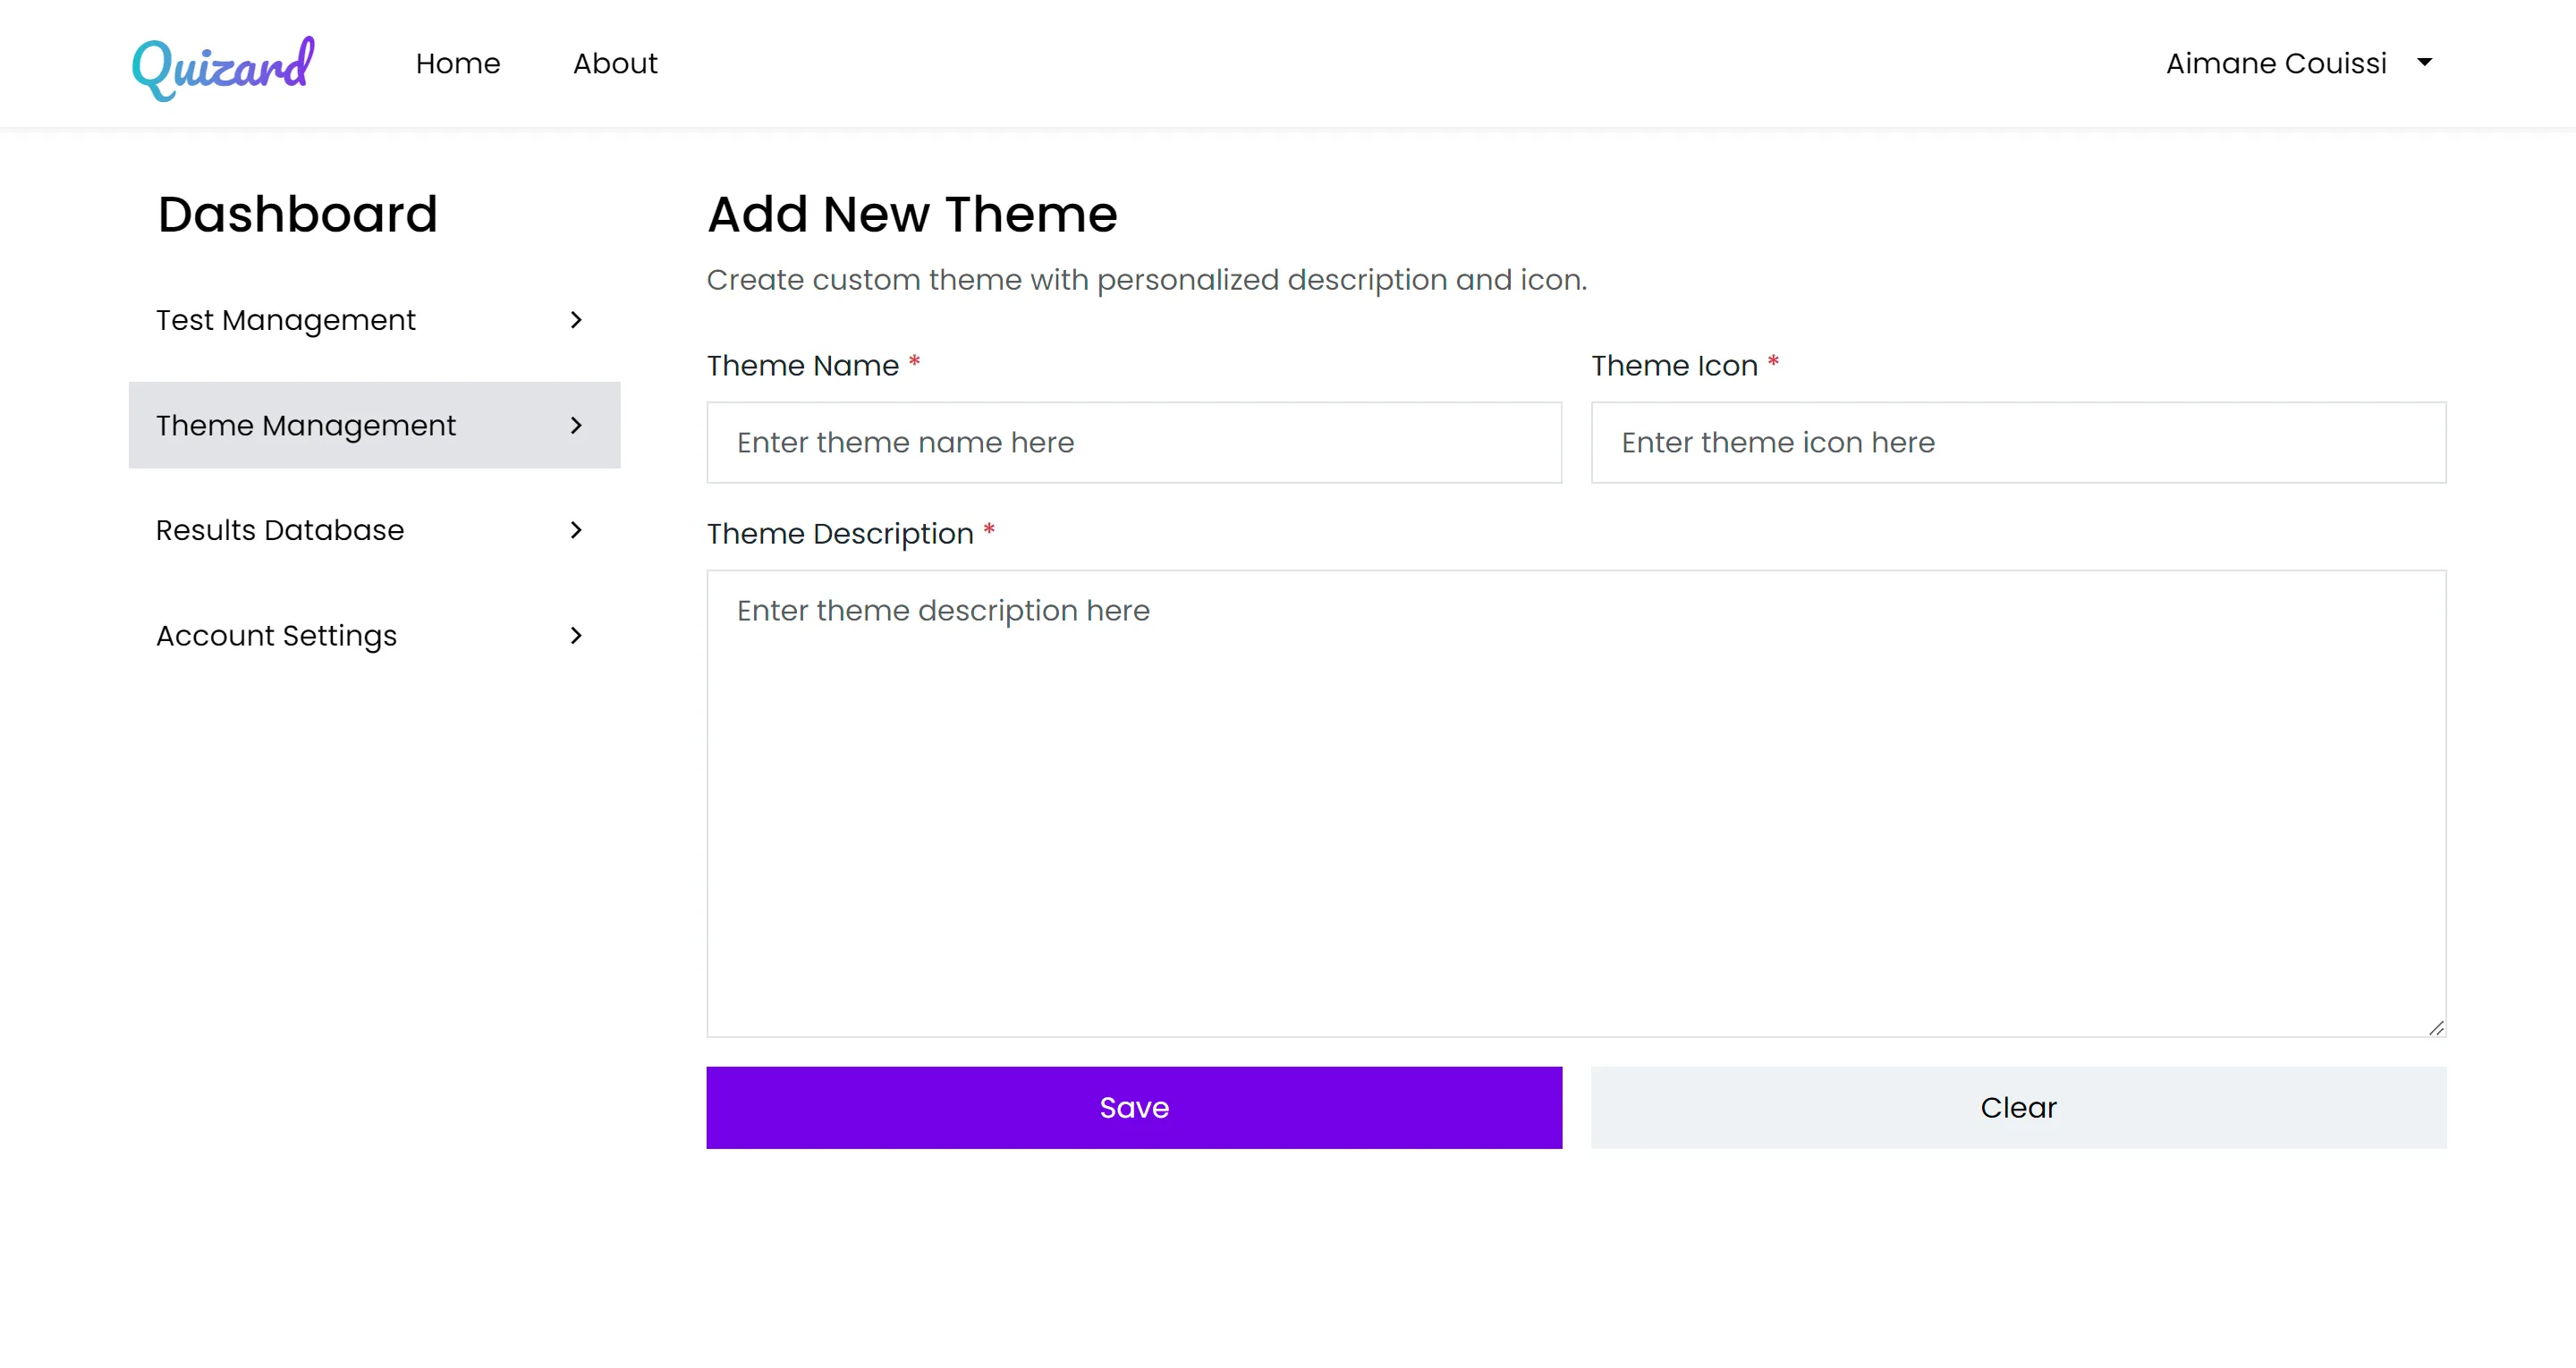Open Test Management in the sidebar
Screen dimensions: 2576x1368
pos(374,320)
